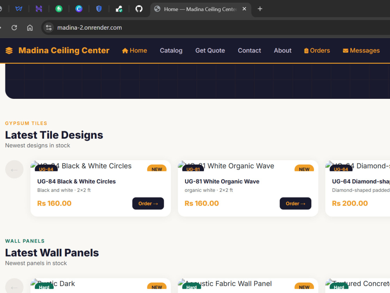390x293 pixels.
Task: Open the Catalog page
Action: point(171,50)
